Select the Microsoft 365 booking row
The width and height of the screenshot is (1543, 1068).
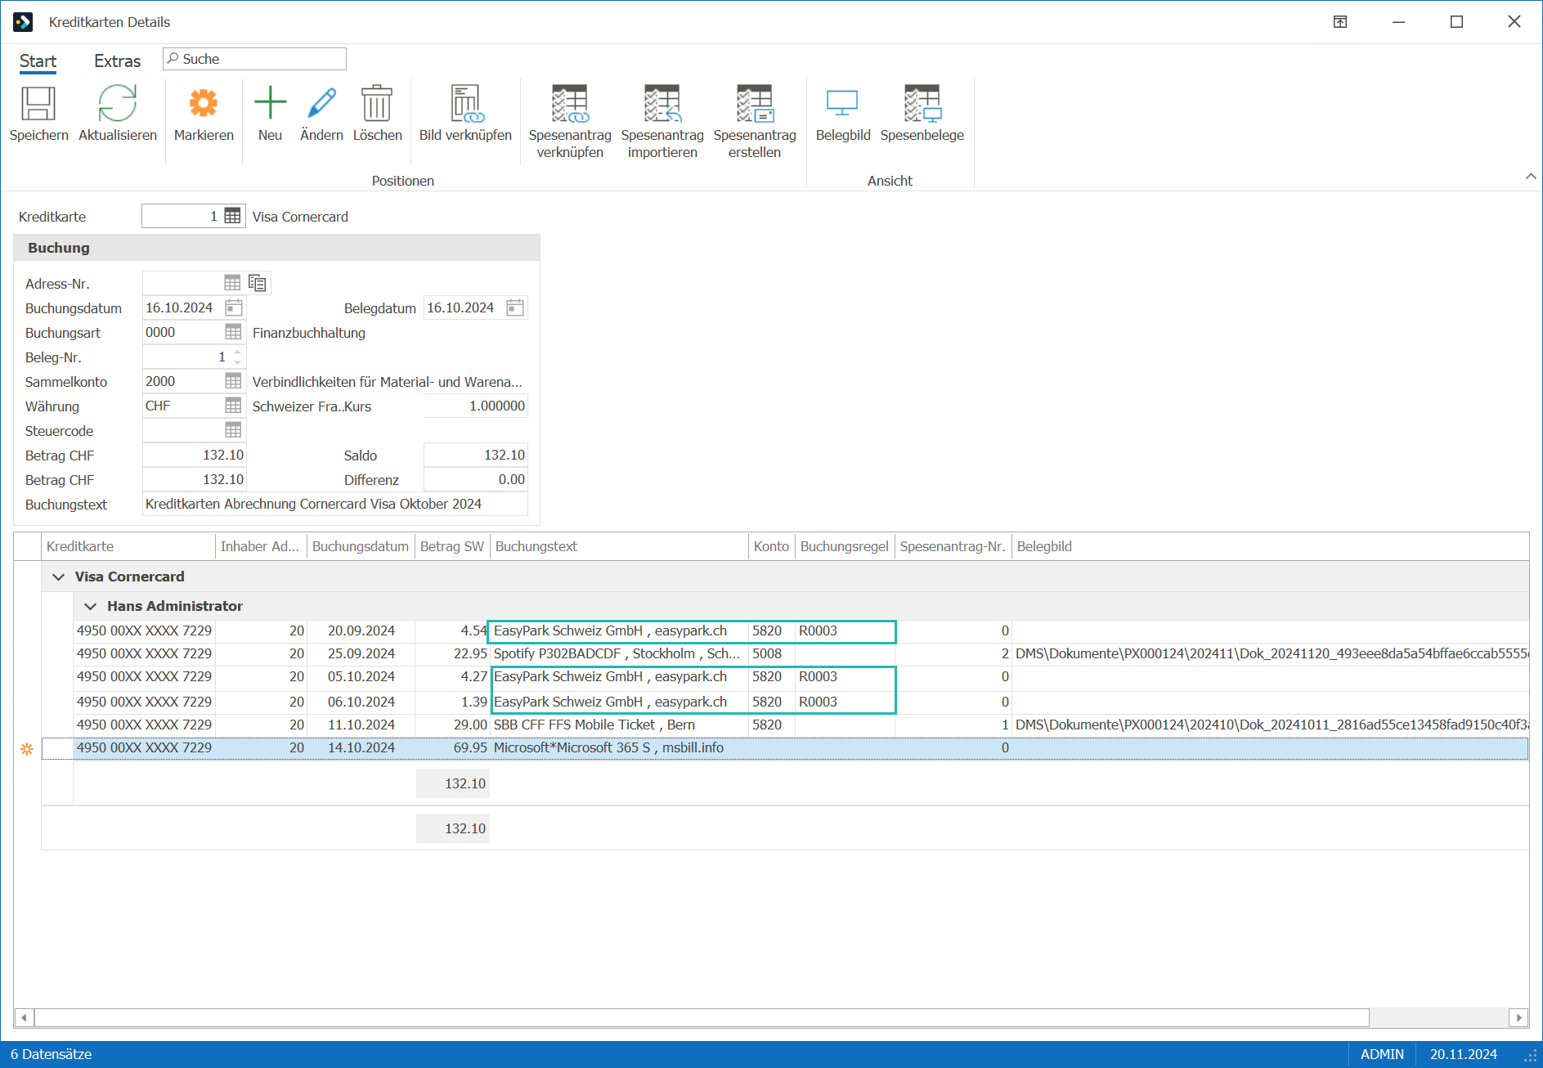coord(785,747)
